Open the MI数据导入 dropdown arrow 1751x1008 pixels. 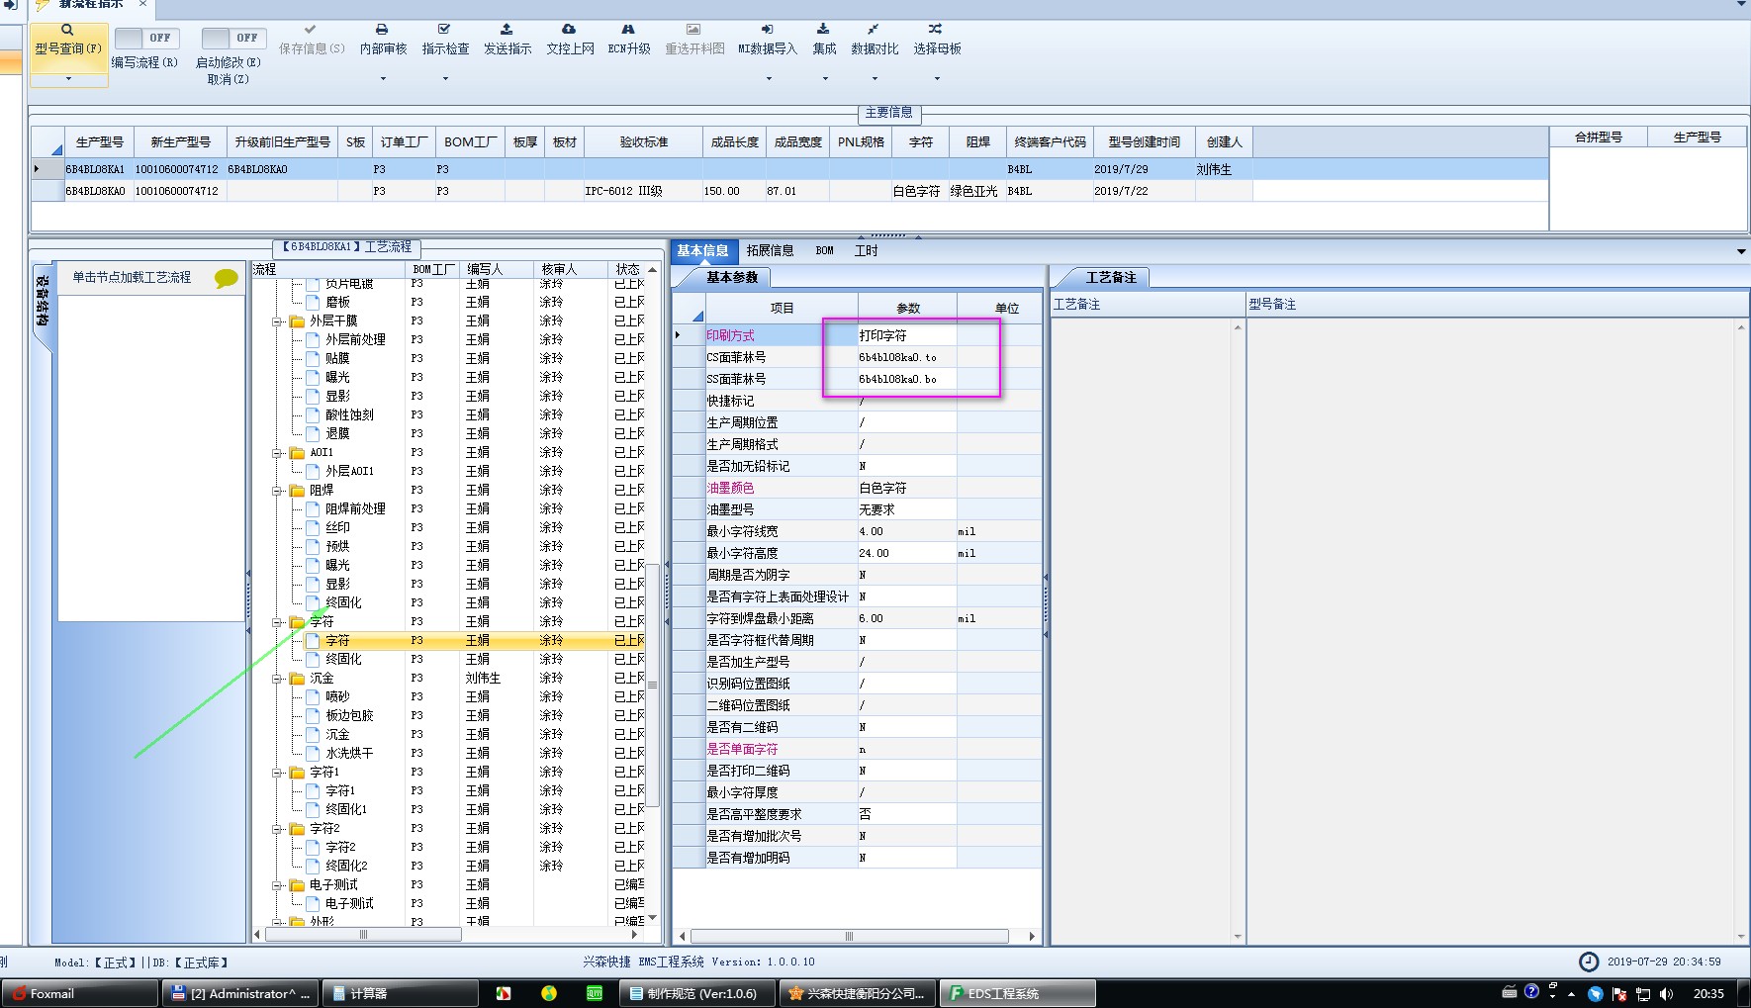pyautogui.click(x=768, y=78)
